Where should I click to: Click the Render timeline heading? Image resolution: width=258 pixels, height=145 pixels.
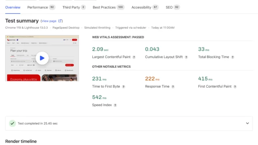click(x=21, y=141)
